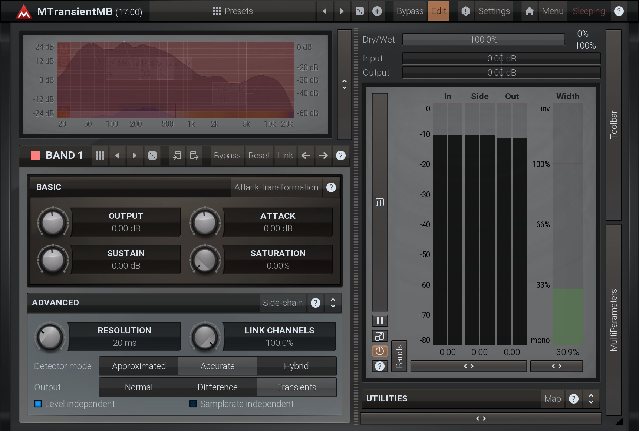Image resolution: width=639 pixels, height=431 pixels.
Task: Expand the Utilities panel arrows
Action: tap(591, 398)
